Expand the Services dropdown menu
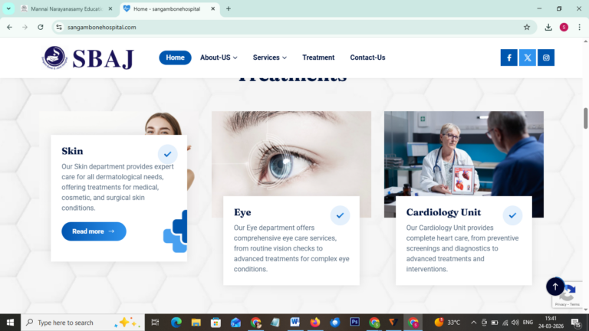 (x=270, y=57)
